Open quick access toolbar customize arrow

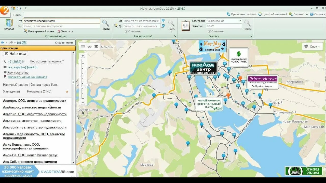tap(26, 8)
